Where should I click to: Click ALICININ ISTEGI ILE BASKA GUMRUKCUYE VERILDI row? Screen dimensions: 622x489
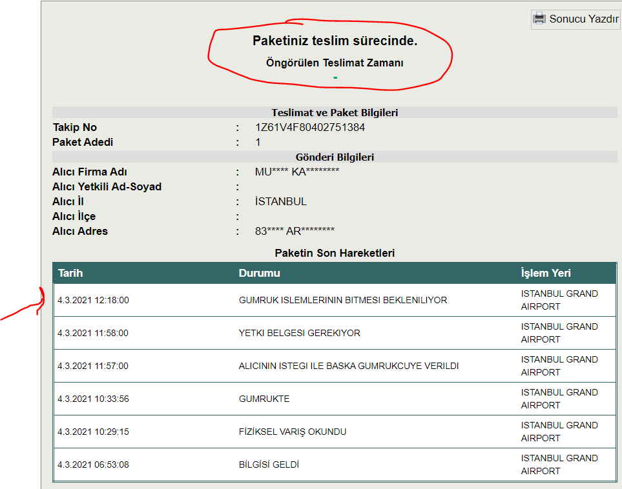pos(335,366)
